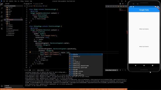Open the Source Control view
The height and width of the screenshot is (90, 161).
pos(2,12)
